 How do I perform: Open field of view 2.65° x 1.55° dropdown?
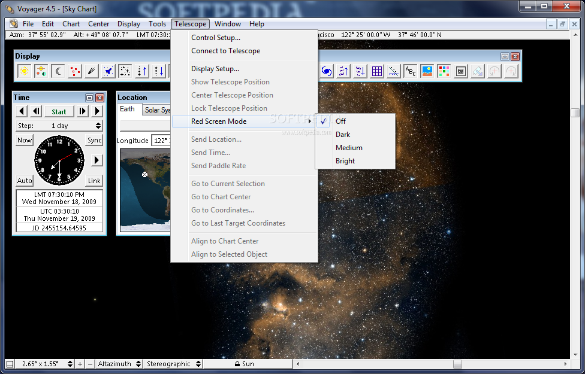tap(44, 364)
